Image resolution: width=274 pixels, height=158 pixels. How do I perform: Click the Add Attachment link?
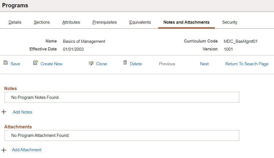[x=27, y=150]
